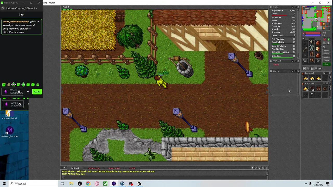Select the 80 gold coins stack
Image resolution: width=333 pixels, height=187 pixels.
(306, 88)
